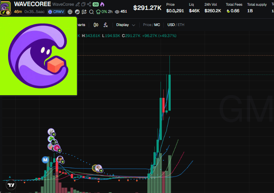The height and width of the screenshot is (193, 274).
Task: Open the round chart analytics icon
Action: [x=77, y=12]
